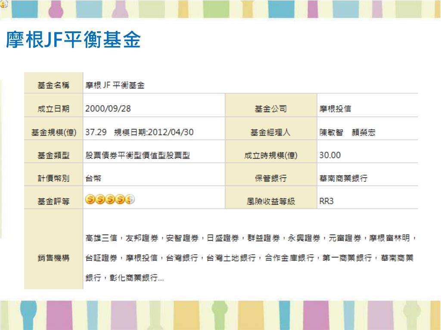Select the 基金規模(億) label cell
The width and height of the screenshot is (441, 330).
pyautogui.click(x=53, y=128)
